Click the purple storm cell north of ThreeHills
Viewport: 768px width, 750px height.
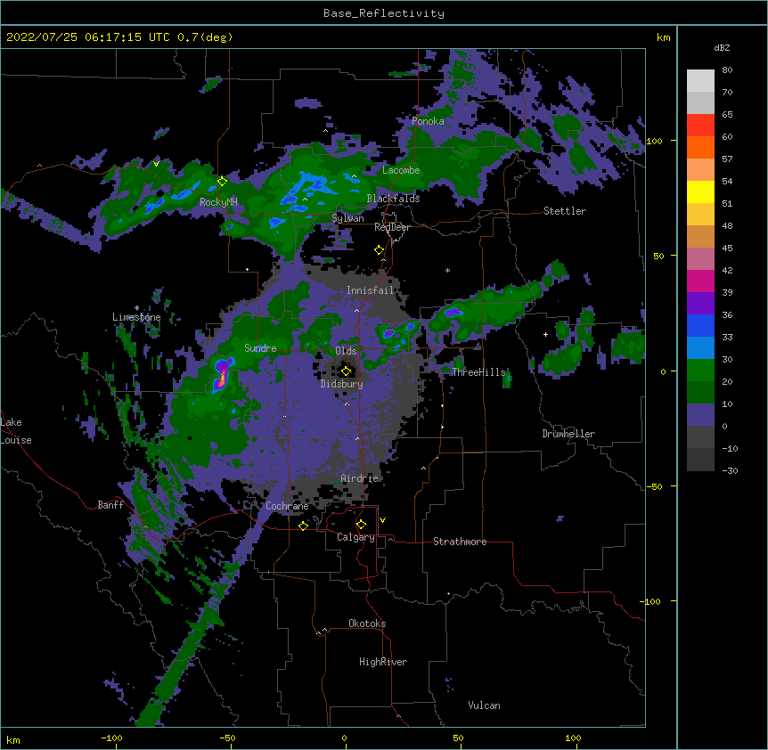pos(453,312)
